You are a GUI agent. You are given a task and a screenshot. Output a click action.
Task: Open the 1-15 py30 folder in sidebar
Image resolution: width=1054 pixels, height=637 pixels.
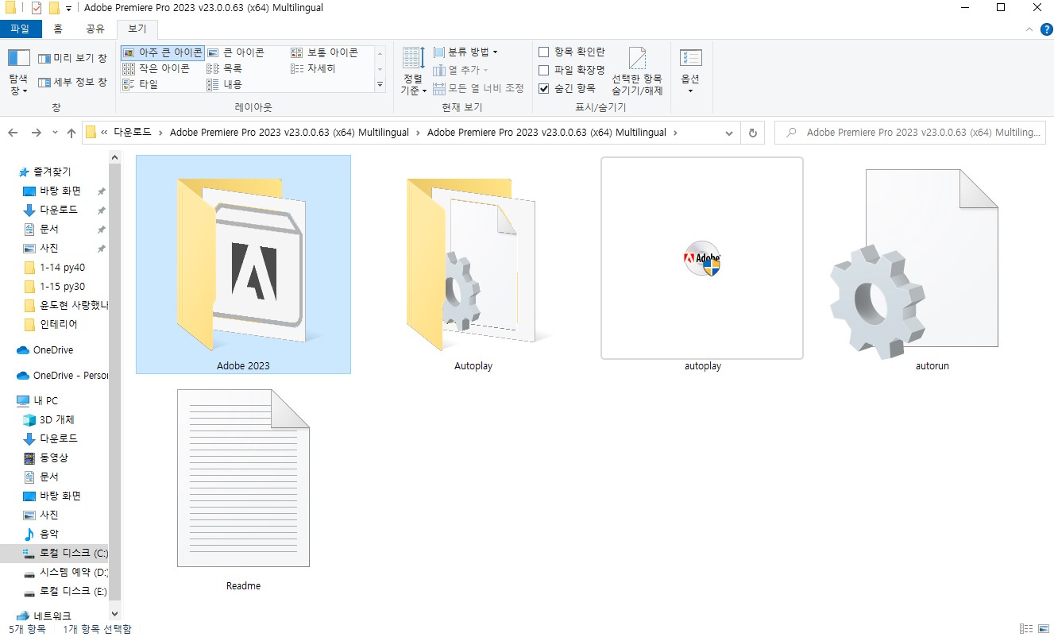(62, 286)
